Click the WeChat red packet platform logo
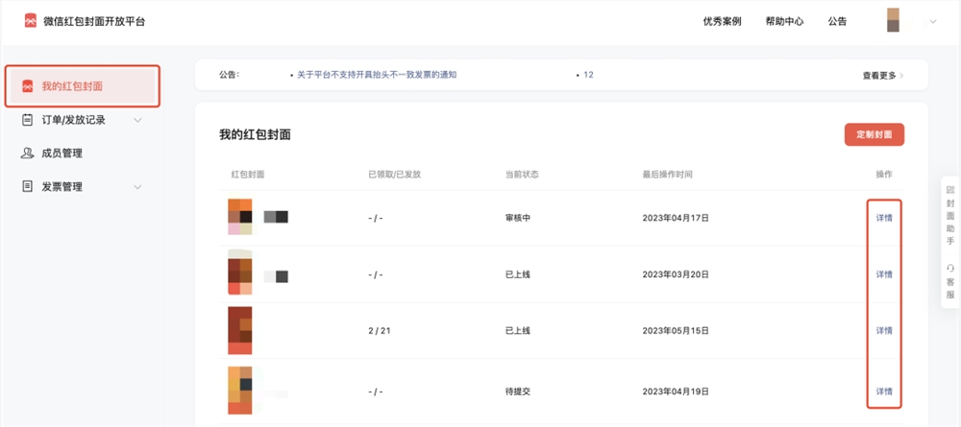 31,21
